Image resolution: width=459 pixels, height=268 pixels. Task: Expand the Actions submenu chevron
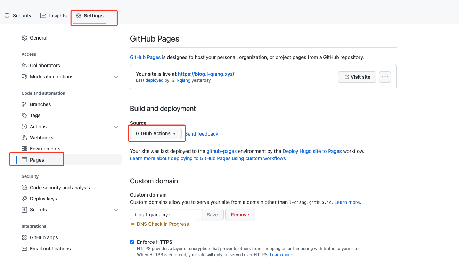point(116,127)
